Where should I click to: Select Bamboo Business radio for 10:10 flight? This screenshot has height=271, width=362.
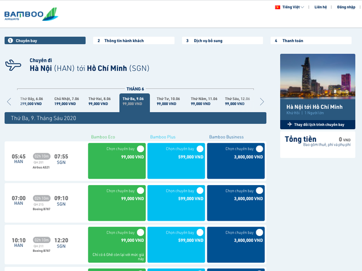[259, 232]
